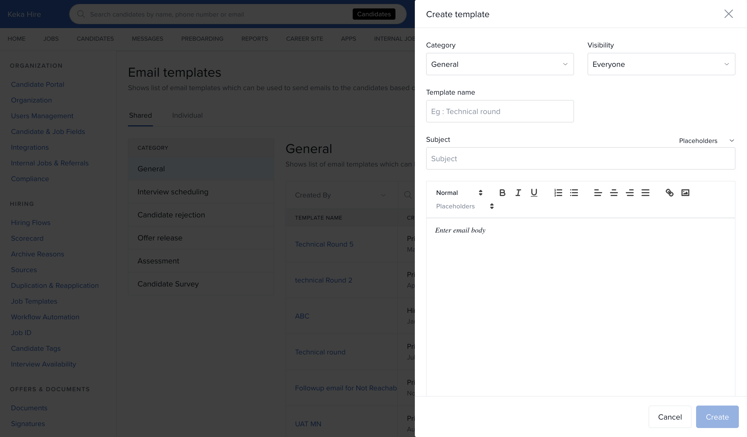Close the Create template panel
Screen dimensions: 747x437
coord(728,14)
